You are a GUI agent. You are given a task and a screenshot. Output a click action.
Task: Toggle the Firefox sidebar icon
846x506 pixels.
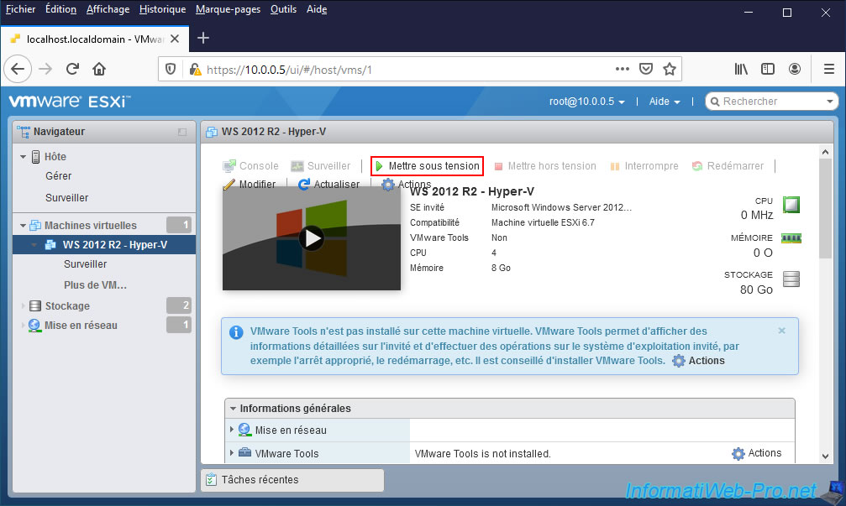pyautogui.click(x=768, y=69)
